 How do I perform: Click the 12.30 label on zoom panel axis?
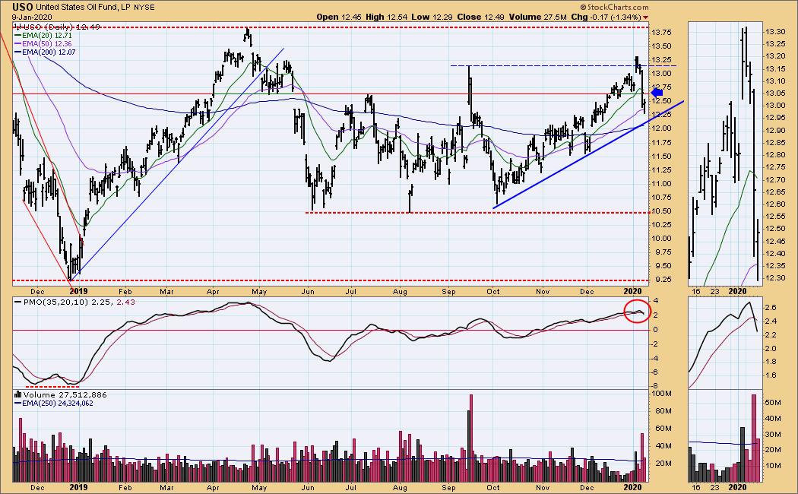point(774,277)
